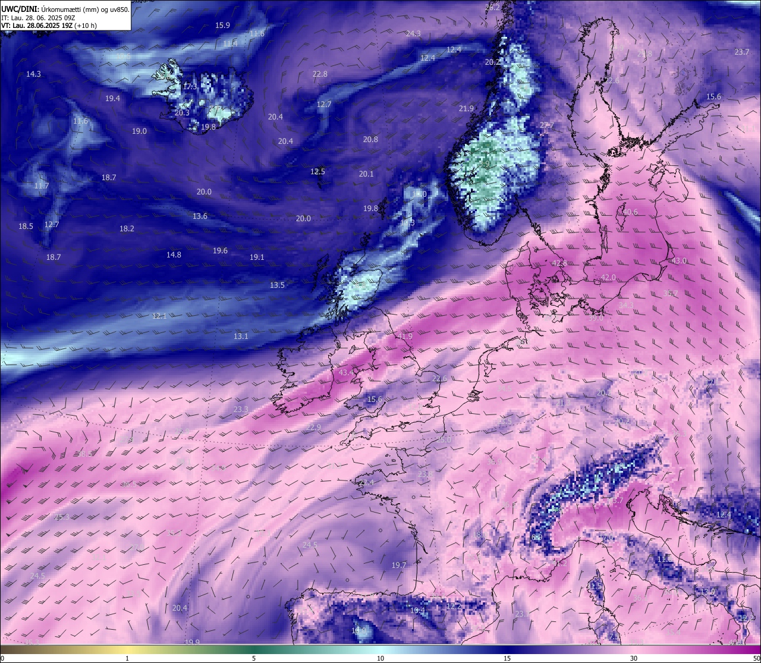Image resolution: width=761 pixels, height=663 pixels.
Task: Click the 12.1 value label
Action: coord(159,316)
